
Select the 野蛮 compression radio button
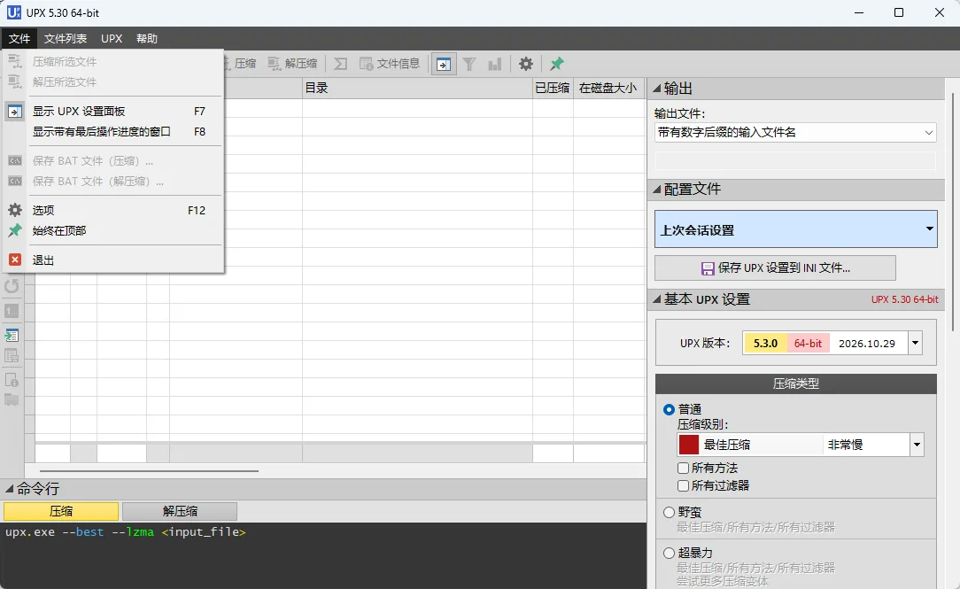click(670, 513)
